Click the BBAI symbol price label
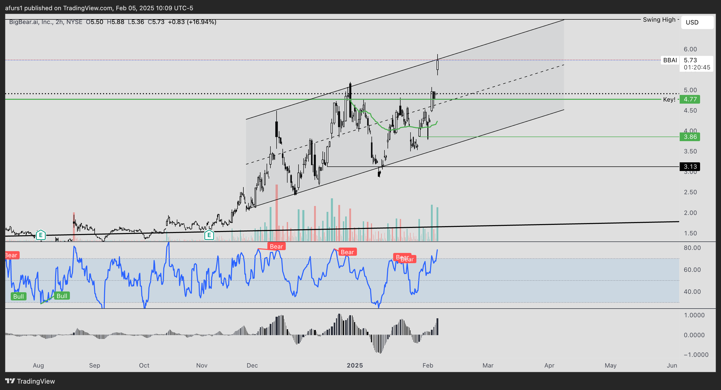 pyautogui.click(x=670, y=60)
